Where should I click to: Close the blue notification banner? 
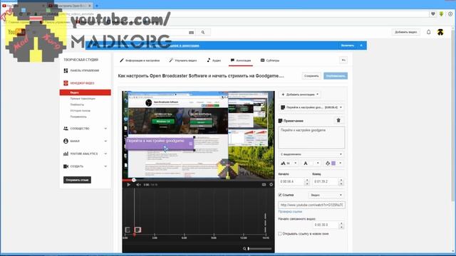tap(361, 46)
